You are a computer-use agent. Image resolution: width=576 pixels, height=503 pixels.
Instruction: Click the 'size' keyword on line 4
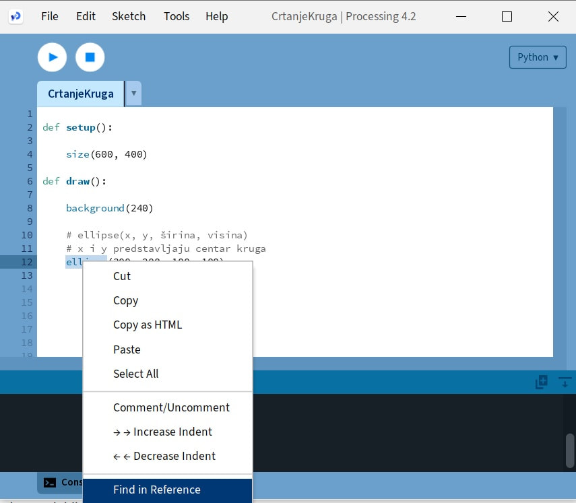[77, 154]
